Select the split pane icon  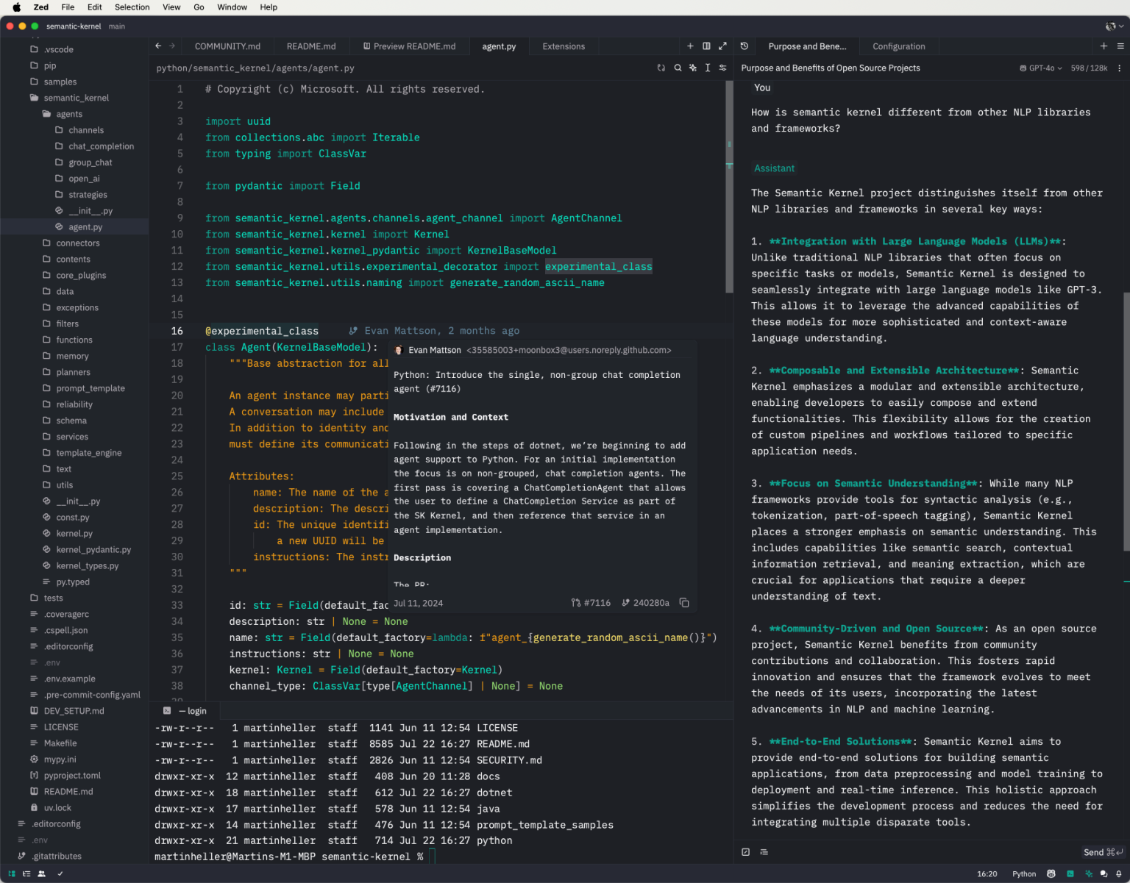click(706, 46)
